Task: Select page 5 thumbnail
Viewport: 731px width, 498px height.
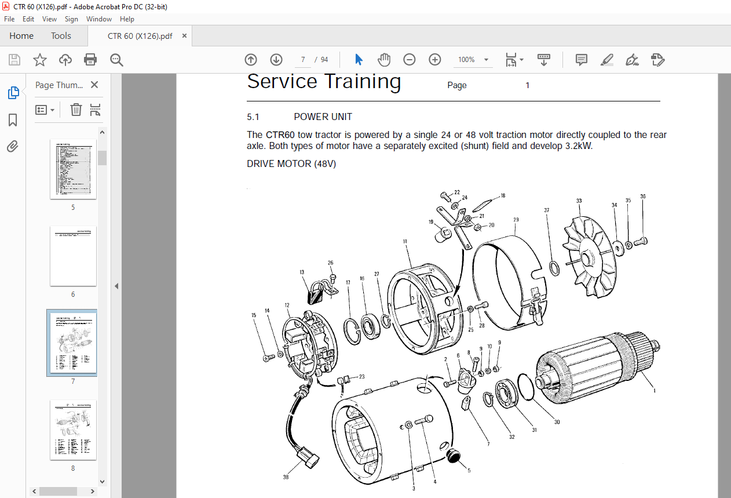Action: (73, 169)
